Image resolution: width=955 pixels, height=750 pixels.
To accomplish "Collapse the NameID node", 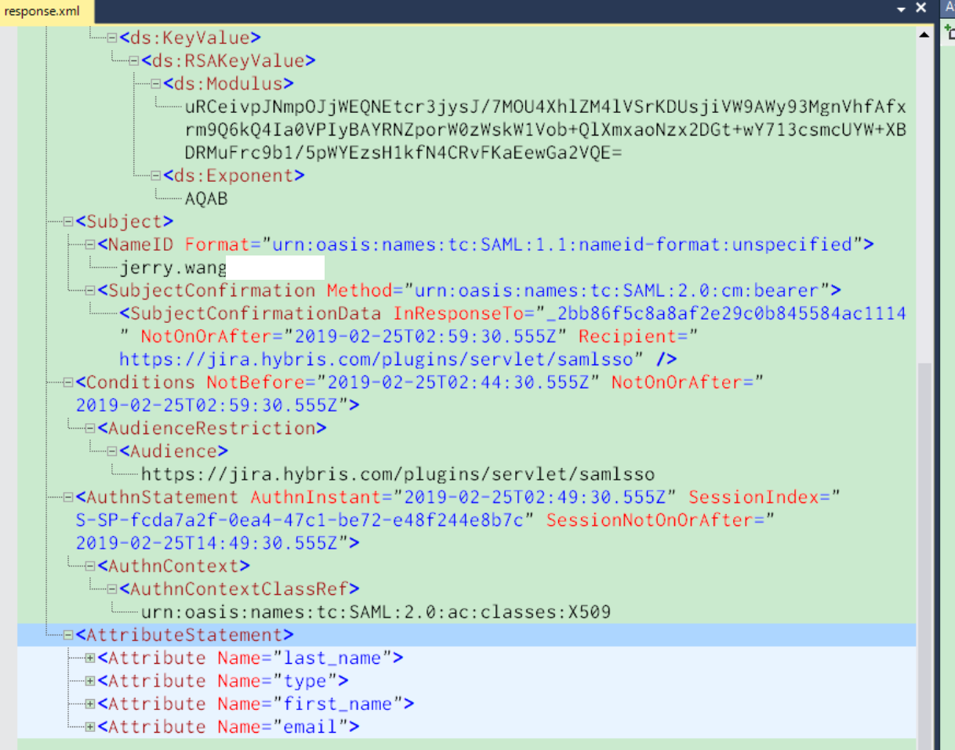I will 91,245.
